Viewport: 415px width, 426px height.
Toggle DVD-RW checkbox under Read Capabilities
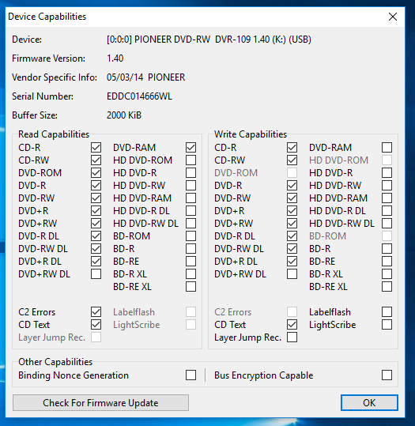coord(96,198)
